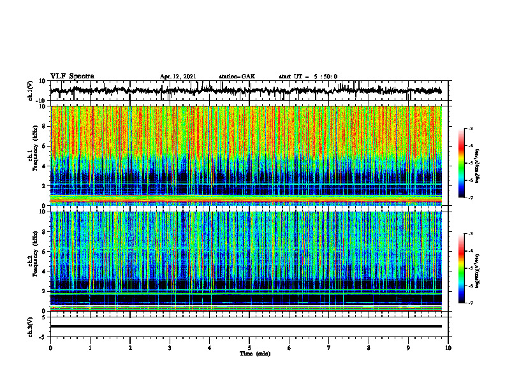
Task: Click the lower color scale bar beside ch.2
Action: click(x=461, y=268)
